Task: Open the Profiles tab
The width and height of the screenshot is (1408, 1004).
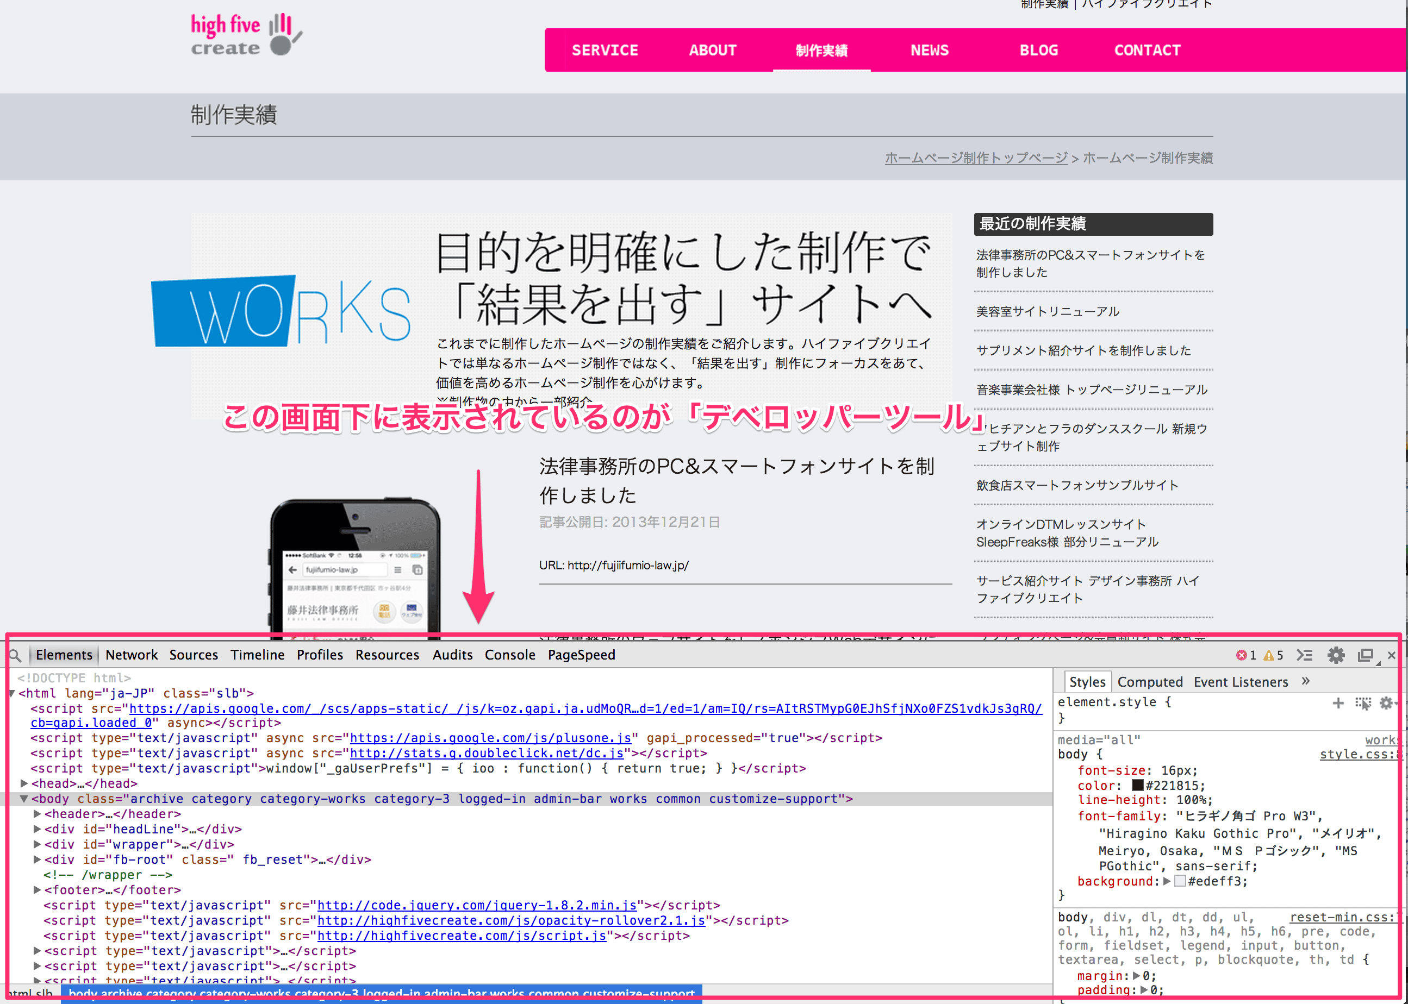Action: tap(320, 655)
